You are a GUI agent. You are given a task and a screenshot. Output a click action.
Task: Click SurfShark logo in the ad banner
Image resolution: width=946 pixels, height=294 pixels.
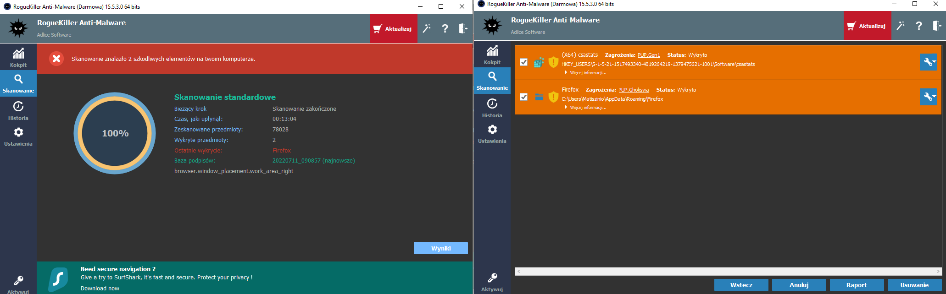point(59,279)
